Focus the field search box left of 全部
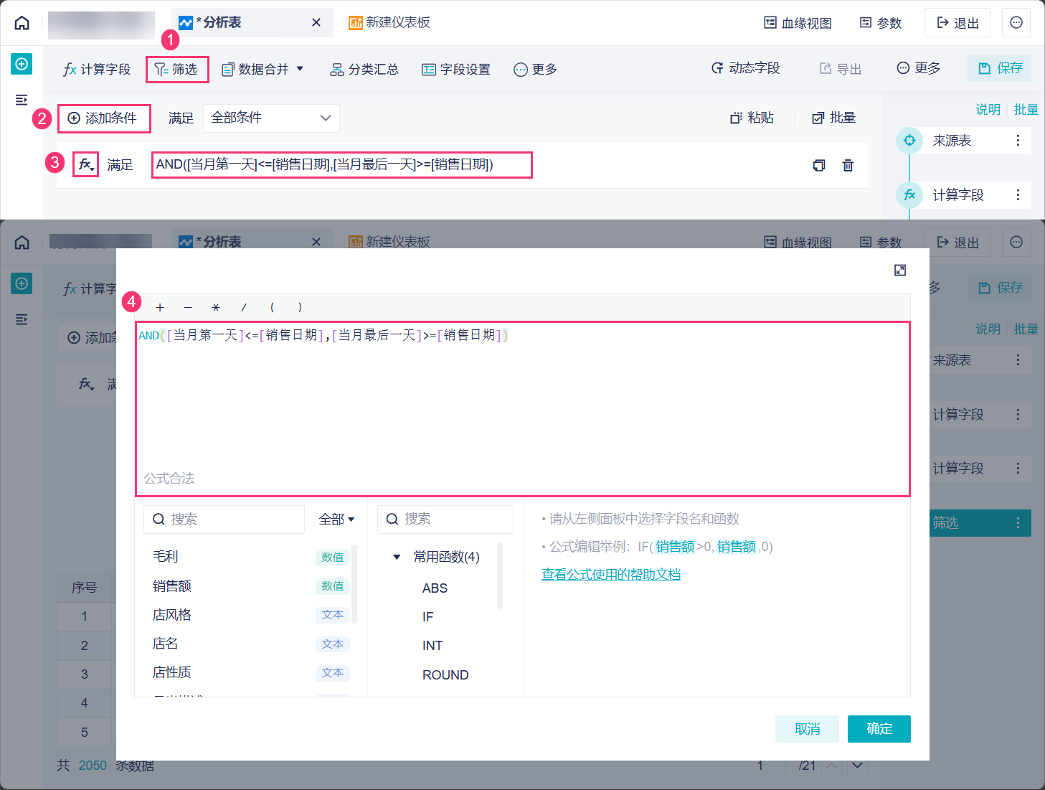The height and width of the screenshot is (790, 1045). pyautogui.click(x=224, y=519)
